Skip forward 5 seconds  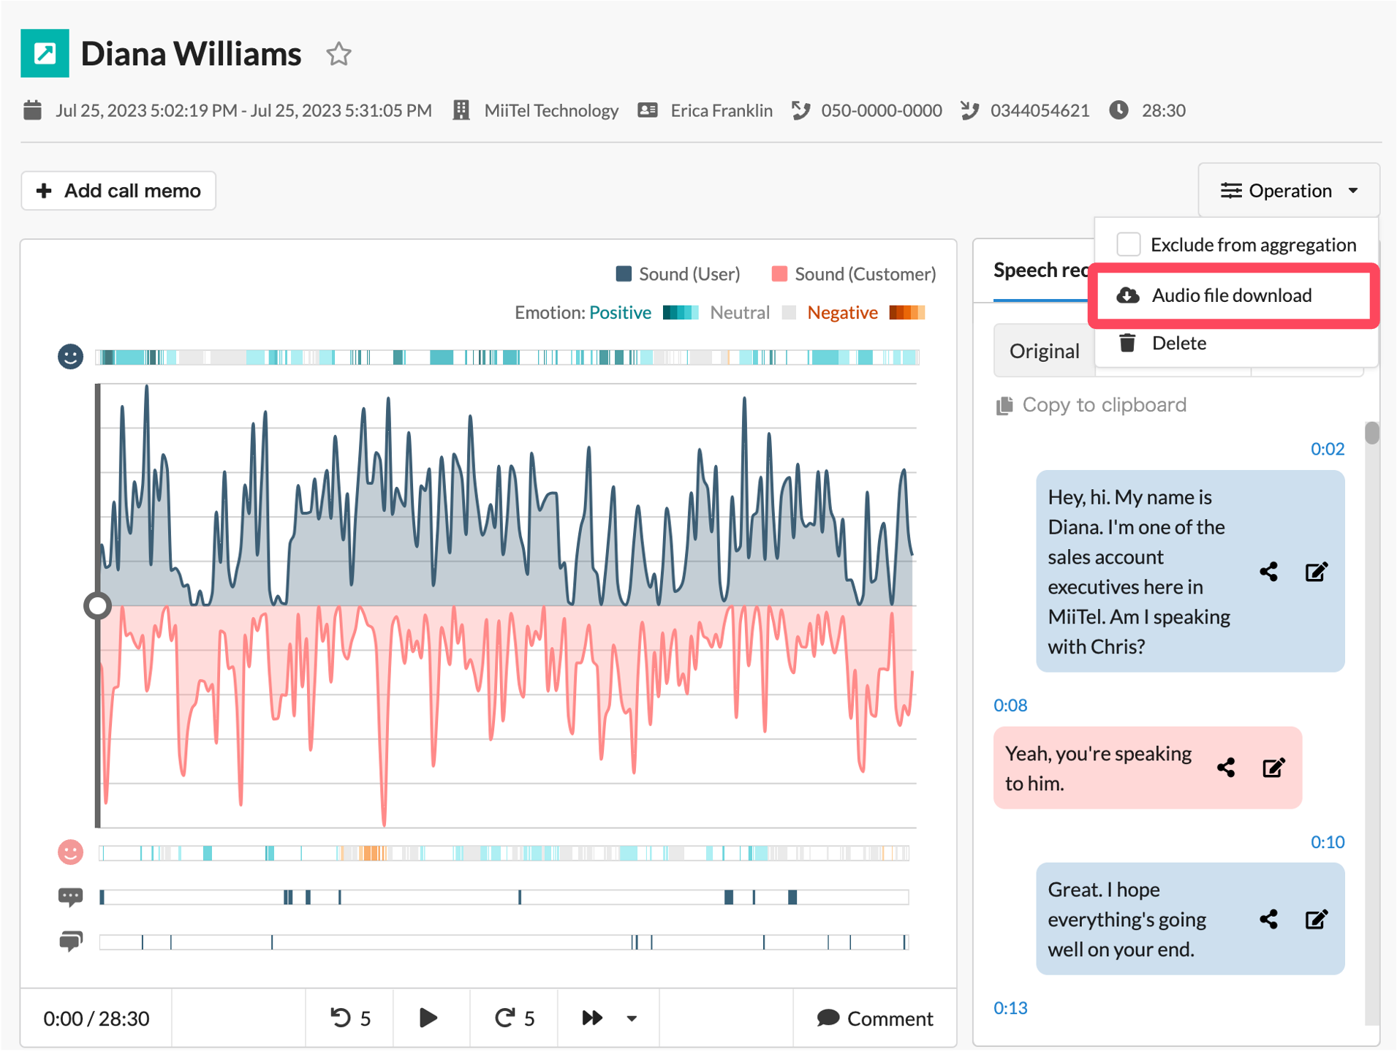(x=514, y=1018)
